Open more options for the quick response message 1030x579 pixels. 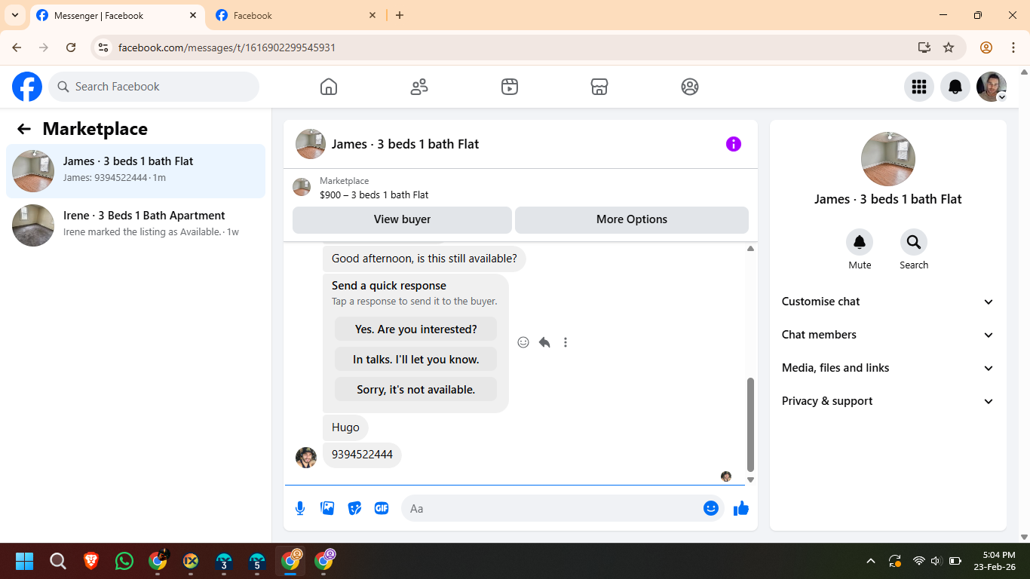(566, 342)
